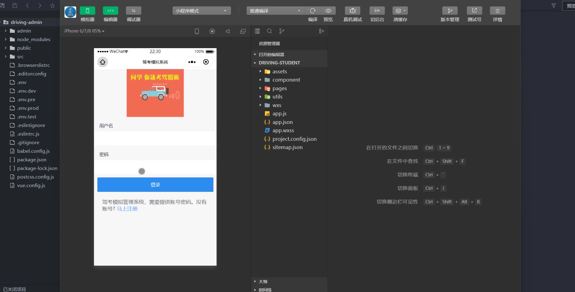Open the source control branch icon
The image size is (575, 292).
pos(282,31)
